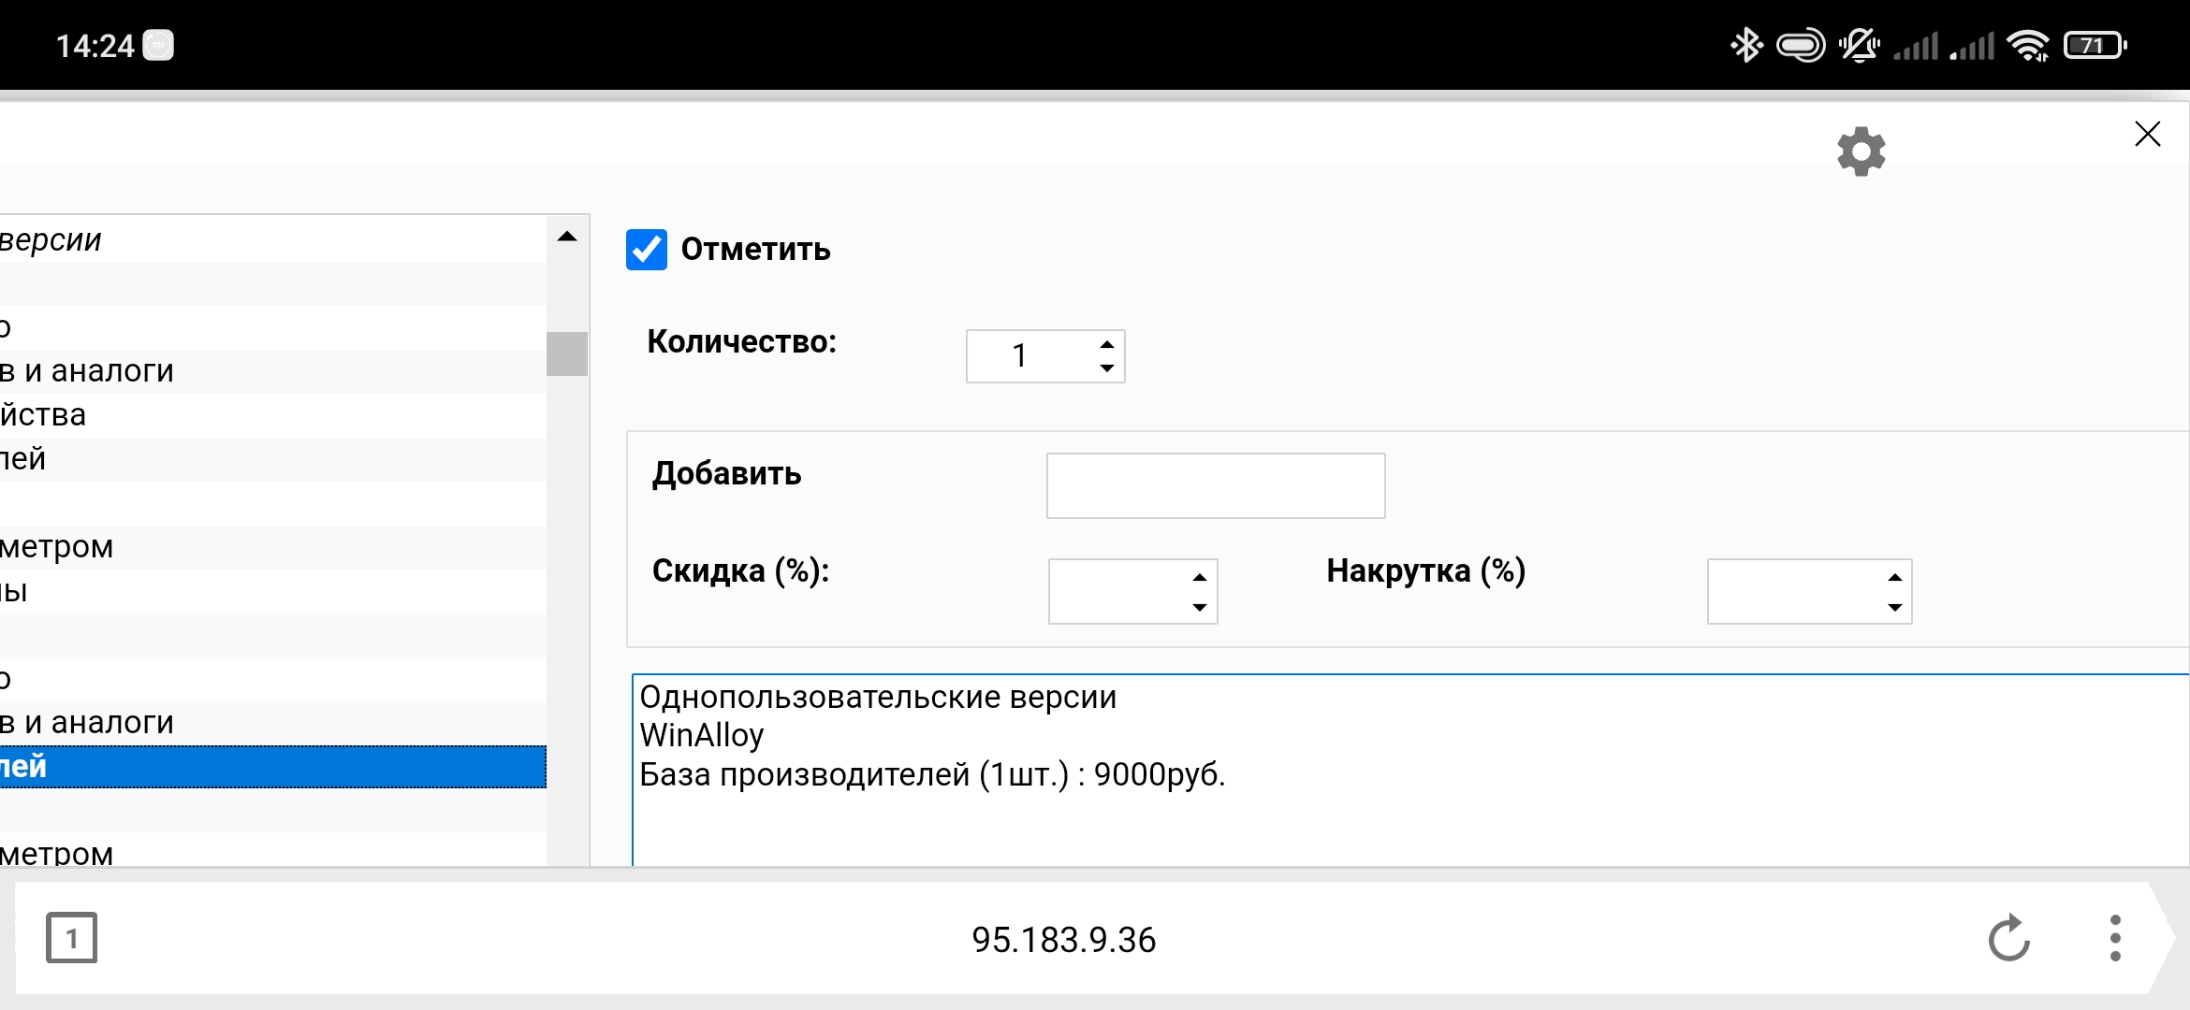The image size is (2190, 1010).
Task: Tap the Wi-Fi status icon
Action: pyautogui.click(x=2028, y=45)
